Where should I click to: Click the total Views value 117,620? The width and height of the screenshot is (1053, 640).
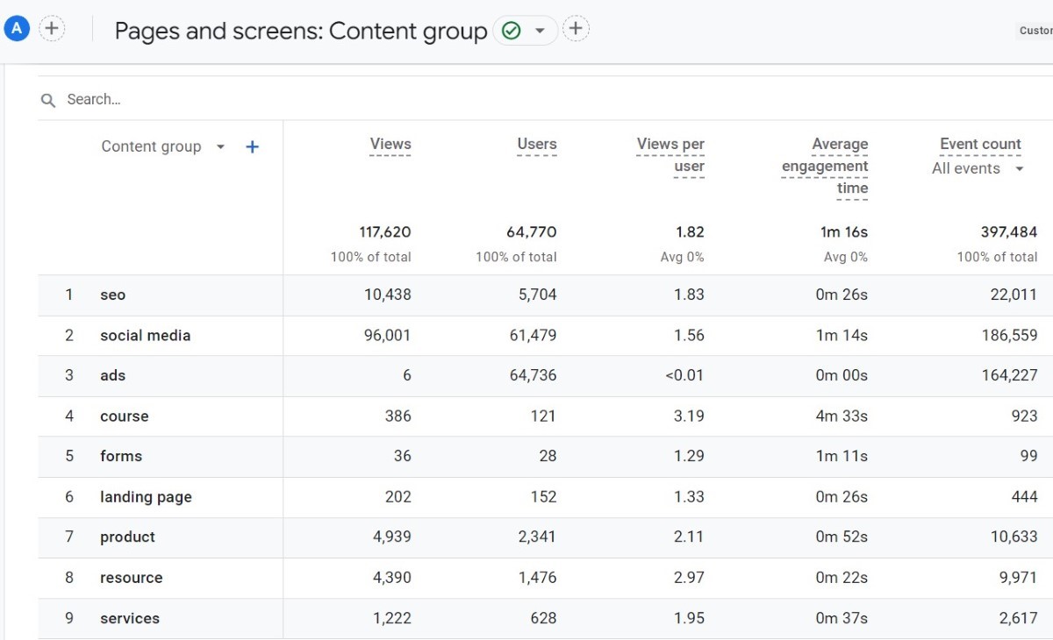(x=385, y=232)
